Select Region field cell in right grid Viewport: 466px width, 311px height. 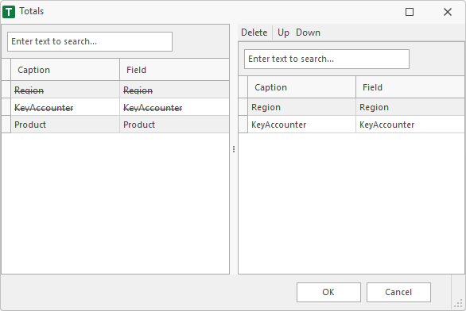(x=410, y=107)
